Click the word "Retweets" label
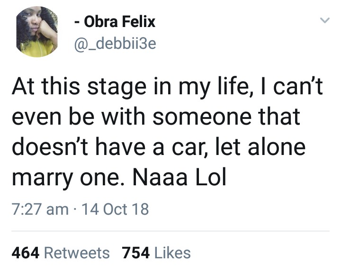Viewport: 341px width, 273px height. [76, 253]
